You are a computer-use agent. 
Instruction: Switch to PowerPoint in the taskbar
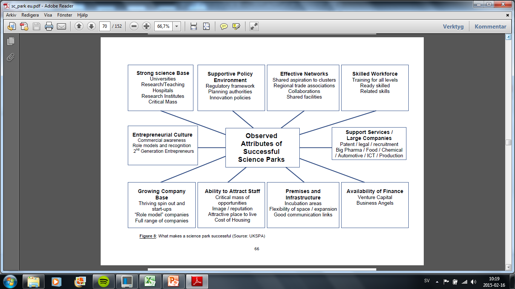[x=173, y=281]
